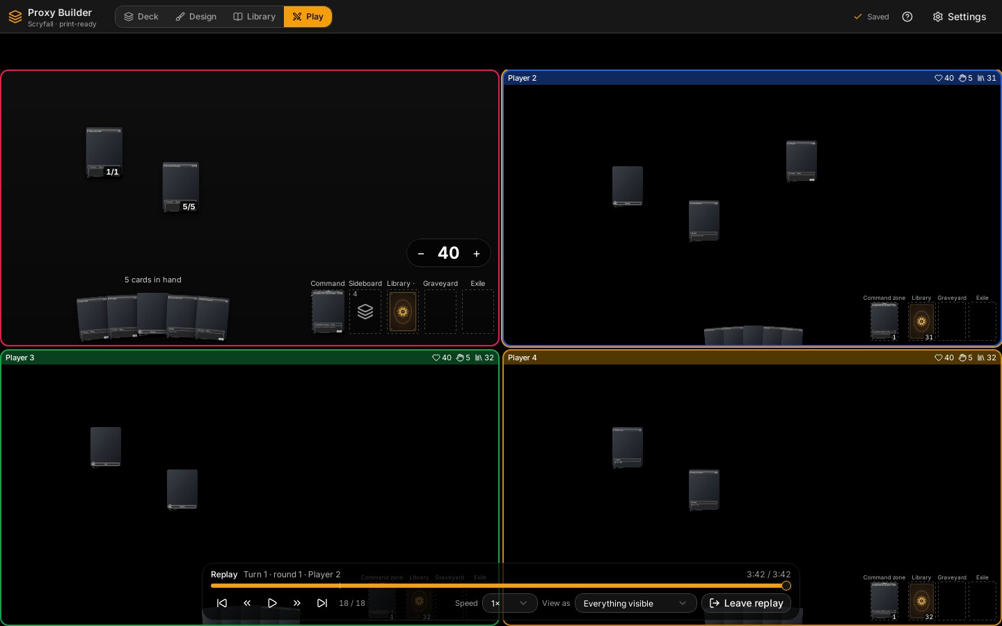Click the 1/1 creature card on battlefield
This screenshot has height=626, width=1002.
coord(104,152)
